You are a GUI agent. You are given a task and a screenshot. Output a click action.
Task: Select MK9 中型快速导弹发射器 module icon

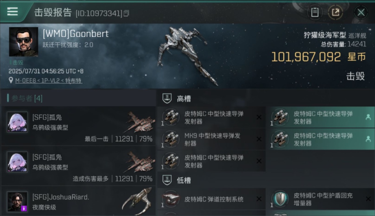170,139
